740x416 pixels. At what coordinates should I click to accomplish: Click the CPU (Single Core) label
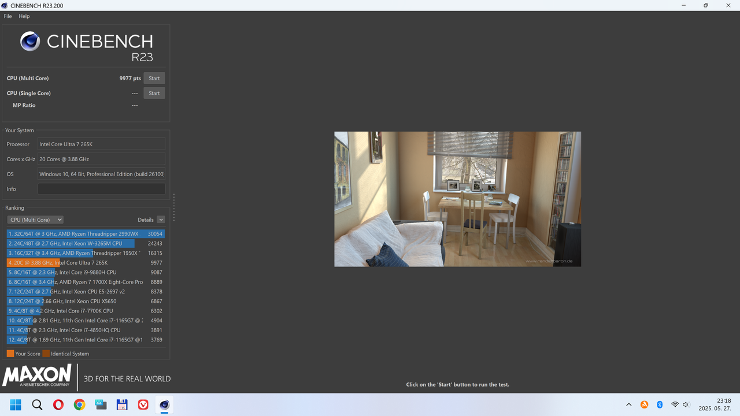pos(29,93)
